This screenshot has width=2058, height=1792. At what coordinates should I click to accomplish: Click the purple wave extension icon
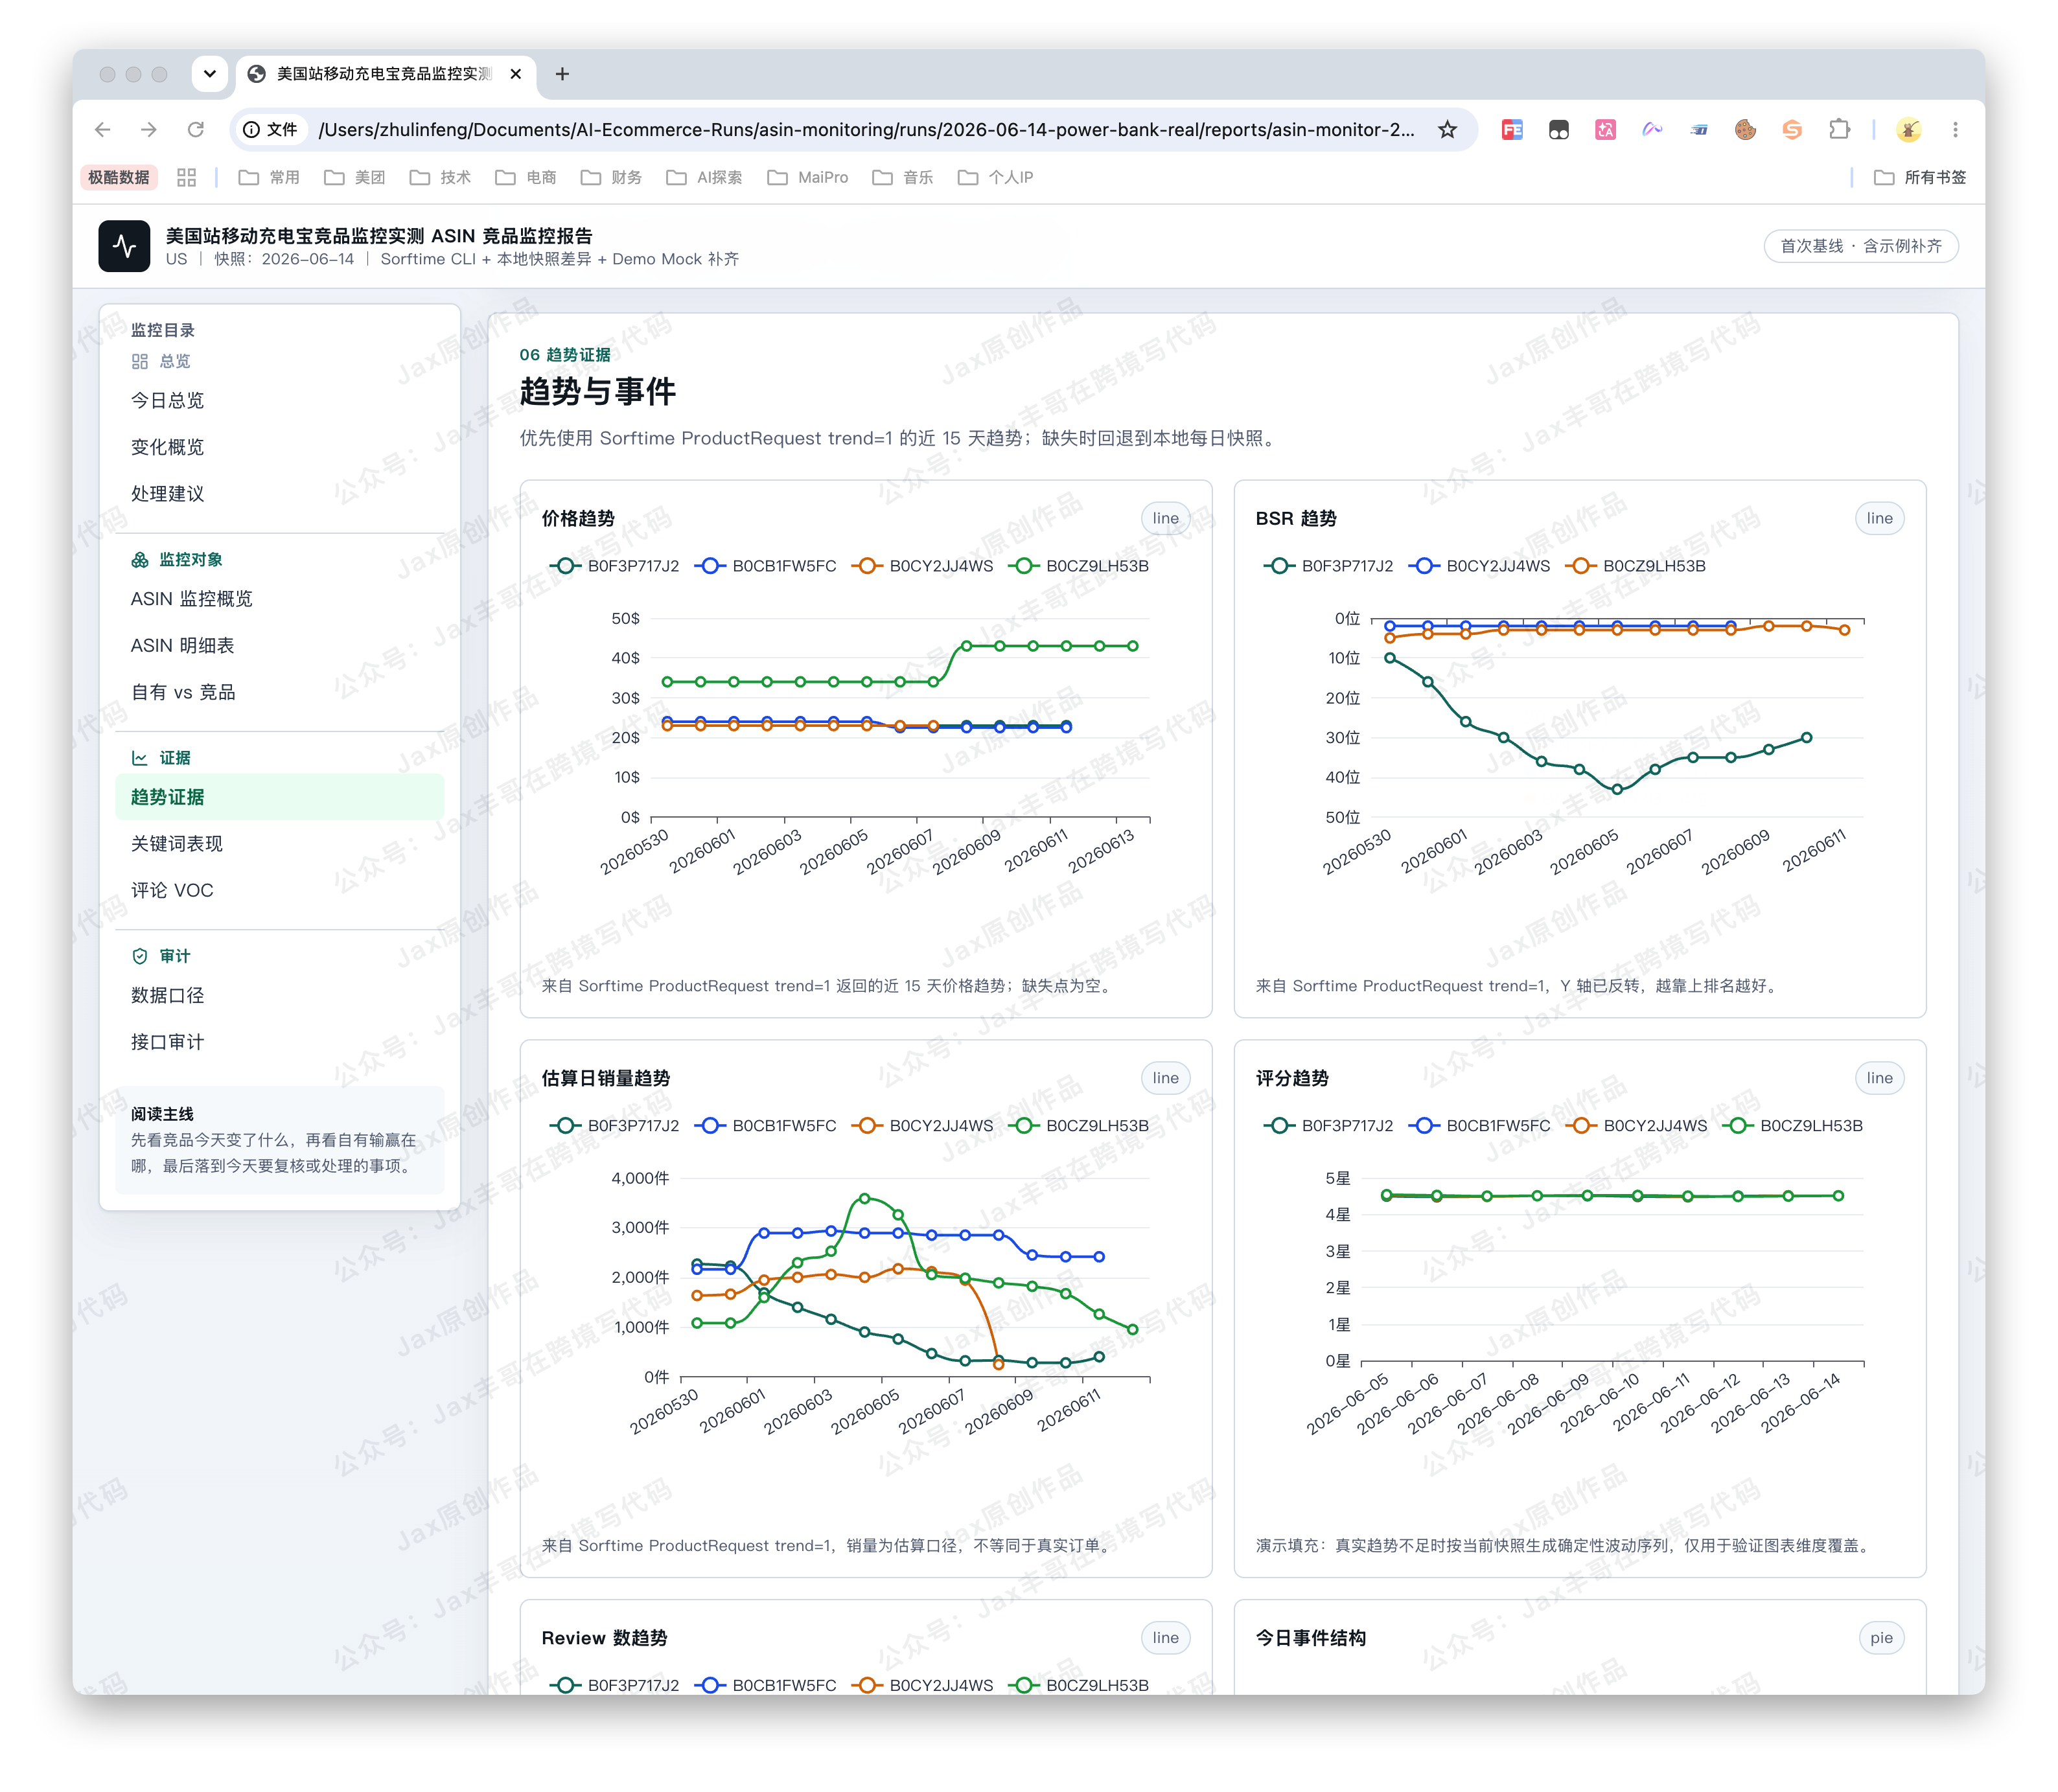click(x=1652, y=130)
